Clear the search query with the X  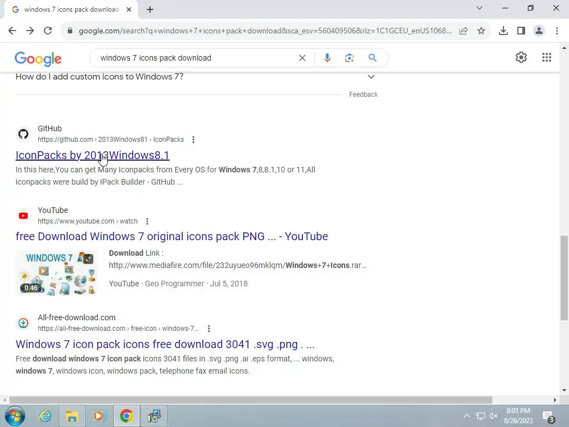pyautogui.click(x=302, y=58)
